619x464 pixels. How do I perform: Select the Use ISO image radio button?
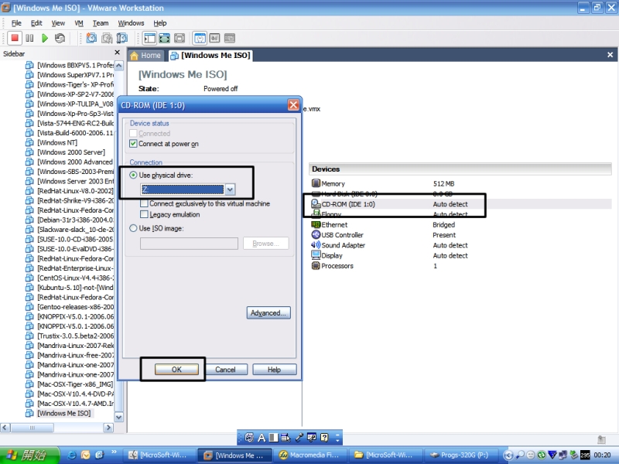[133, 228]
